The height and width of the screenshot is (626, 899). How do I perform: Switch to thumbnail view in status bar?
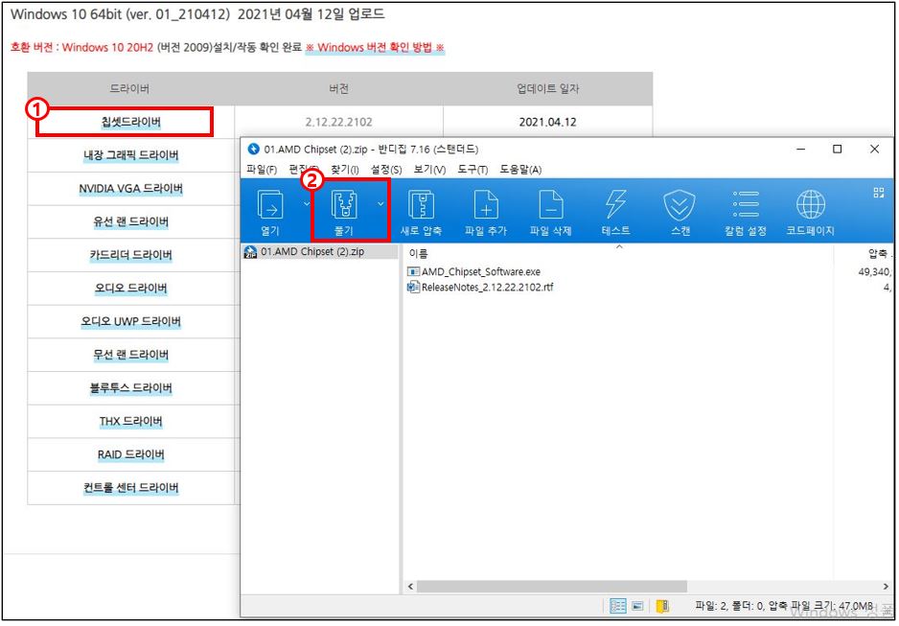point(637,606)
